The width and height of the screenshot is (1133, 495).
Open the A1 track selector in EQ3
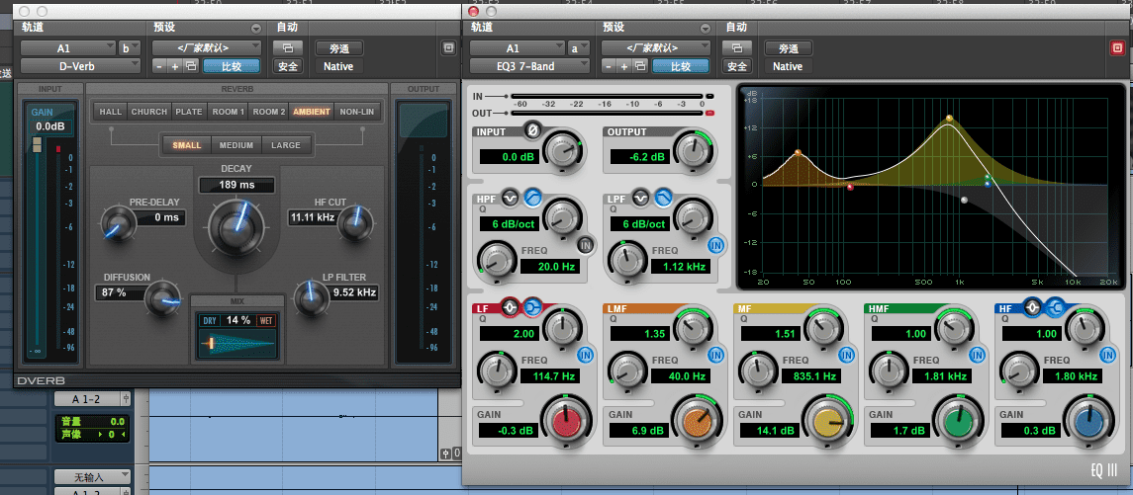point(518,48)
